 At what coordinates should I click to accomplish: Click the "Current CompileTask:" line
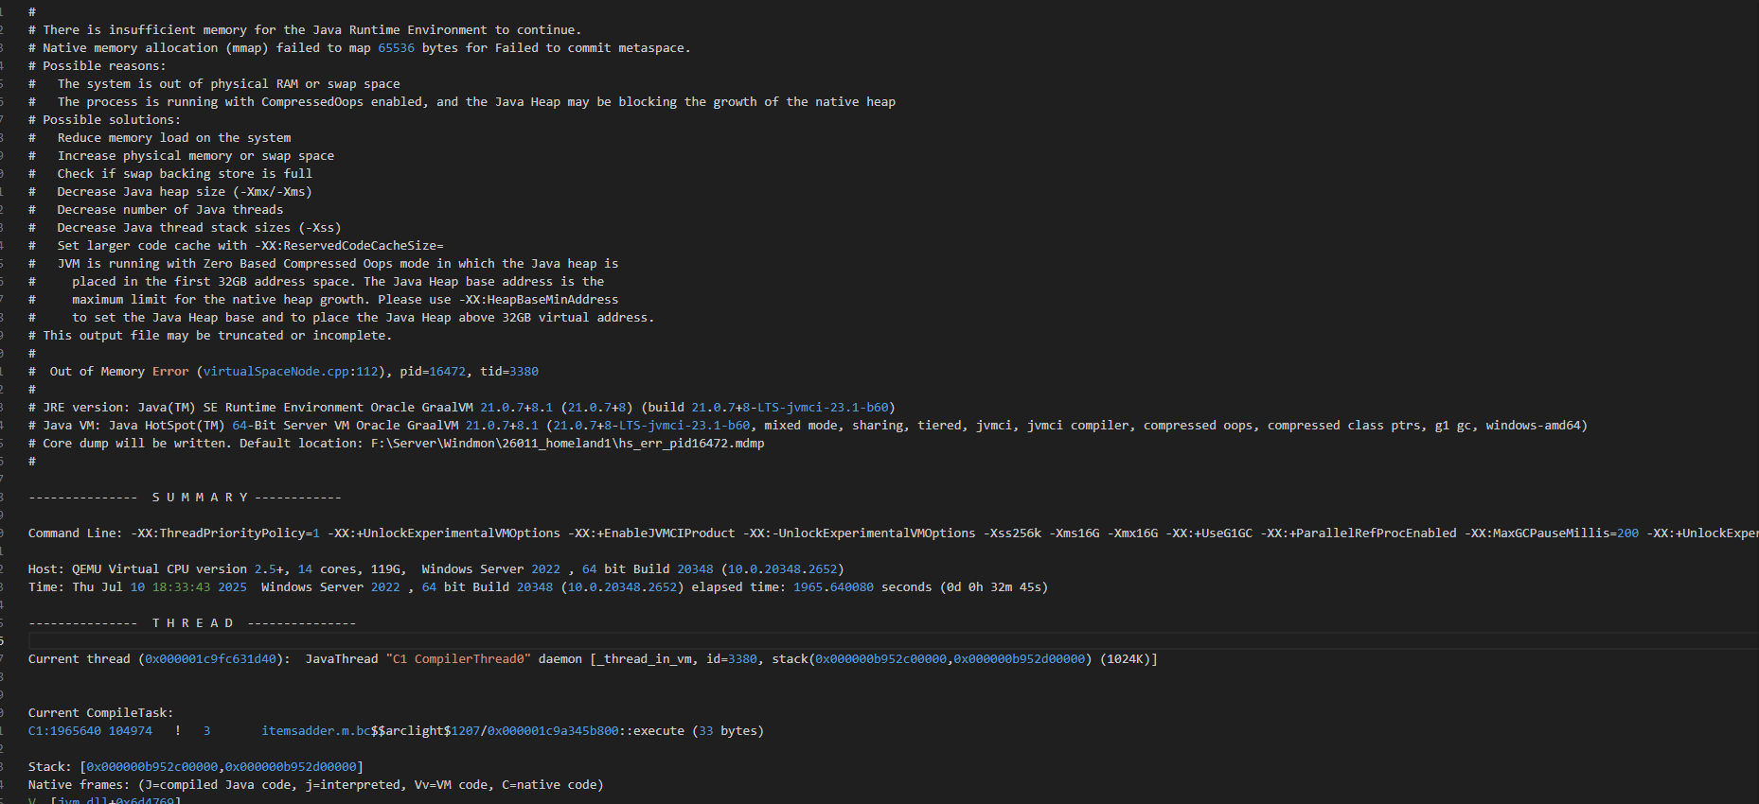[100, 713]
